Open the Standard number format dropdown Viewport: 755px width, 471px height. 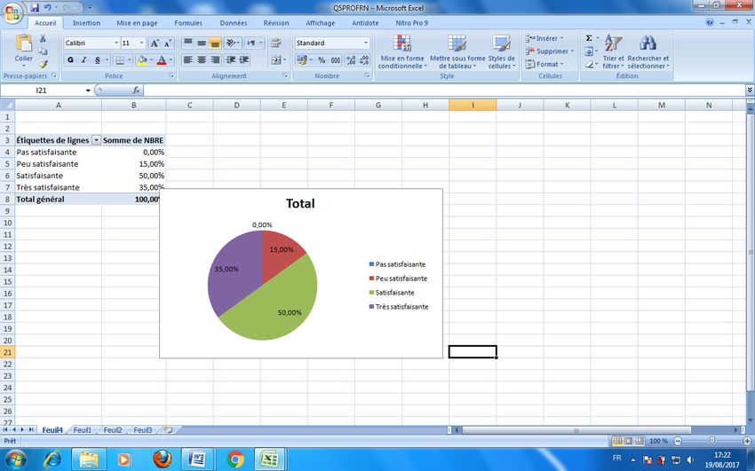[366, 43]
